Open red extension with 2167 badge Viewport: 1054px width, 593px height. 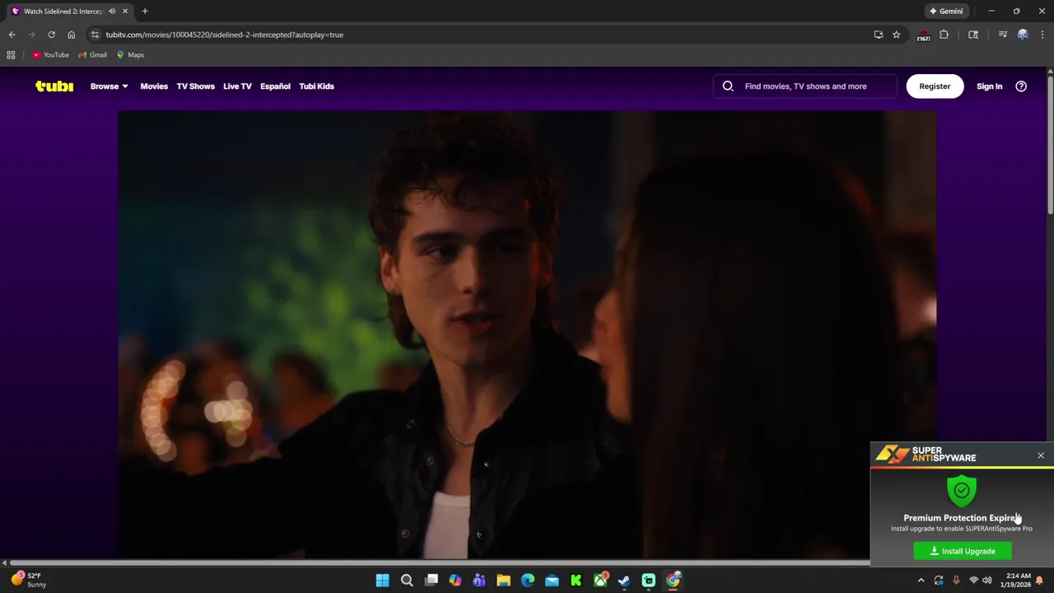tap(924, 35)
